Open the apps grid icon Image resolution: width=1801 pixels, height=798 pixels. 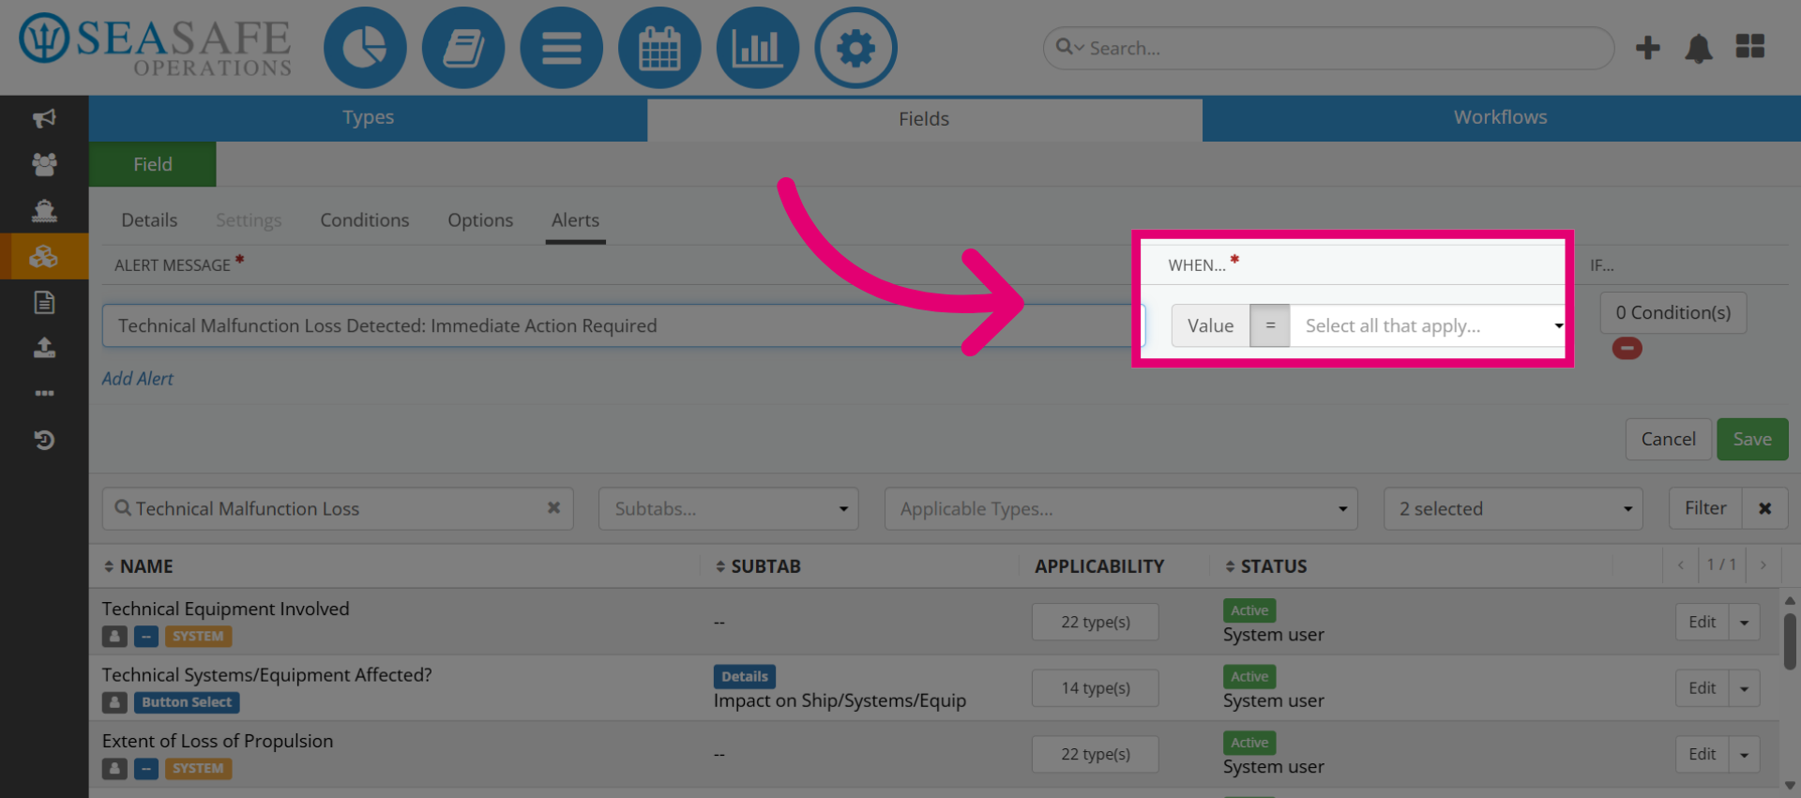pos(1750,46)
